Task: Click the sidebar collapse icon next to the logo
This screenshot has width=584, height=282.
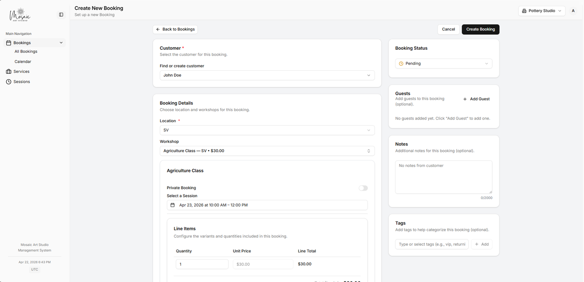Action: 61,14
